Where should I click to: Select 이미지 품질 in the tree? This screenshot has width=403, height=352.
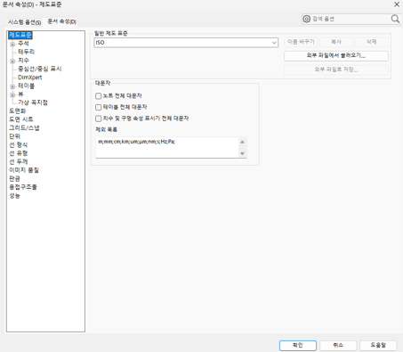tap(24, 170)
